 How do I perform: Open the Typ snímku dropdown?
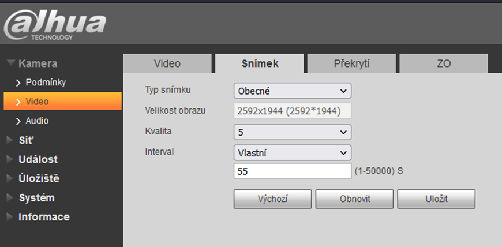click(293, 91)
